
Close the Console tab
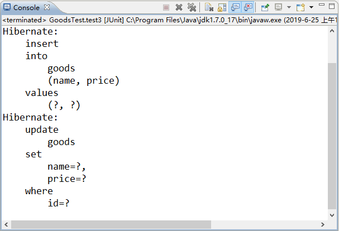[47, 7]
